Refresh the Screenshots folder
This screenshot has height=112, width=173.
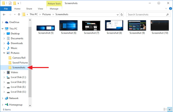click(122, 15)
